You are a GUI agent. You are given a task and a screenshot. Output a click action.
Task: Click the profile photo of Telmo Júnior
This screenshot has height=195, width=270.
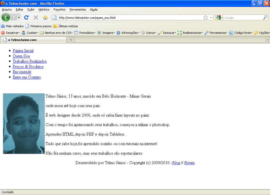coord(24,124)
